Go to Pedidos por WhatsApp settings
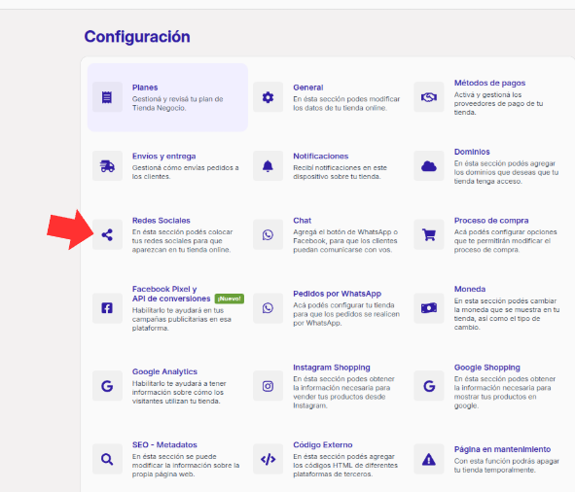Viewport: 575px width, 492px height. point(337,294)
